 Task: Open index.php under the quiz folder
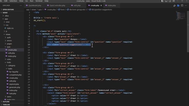click(12, 56)
